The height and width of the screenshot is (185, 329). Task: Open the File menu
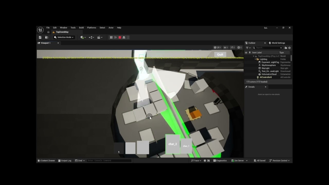click(x=48, y=28)
